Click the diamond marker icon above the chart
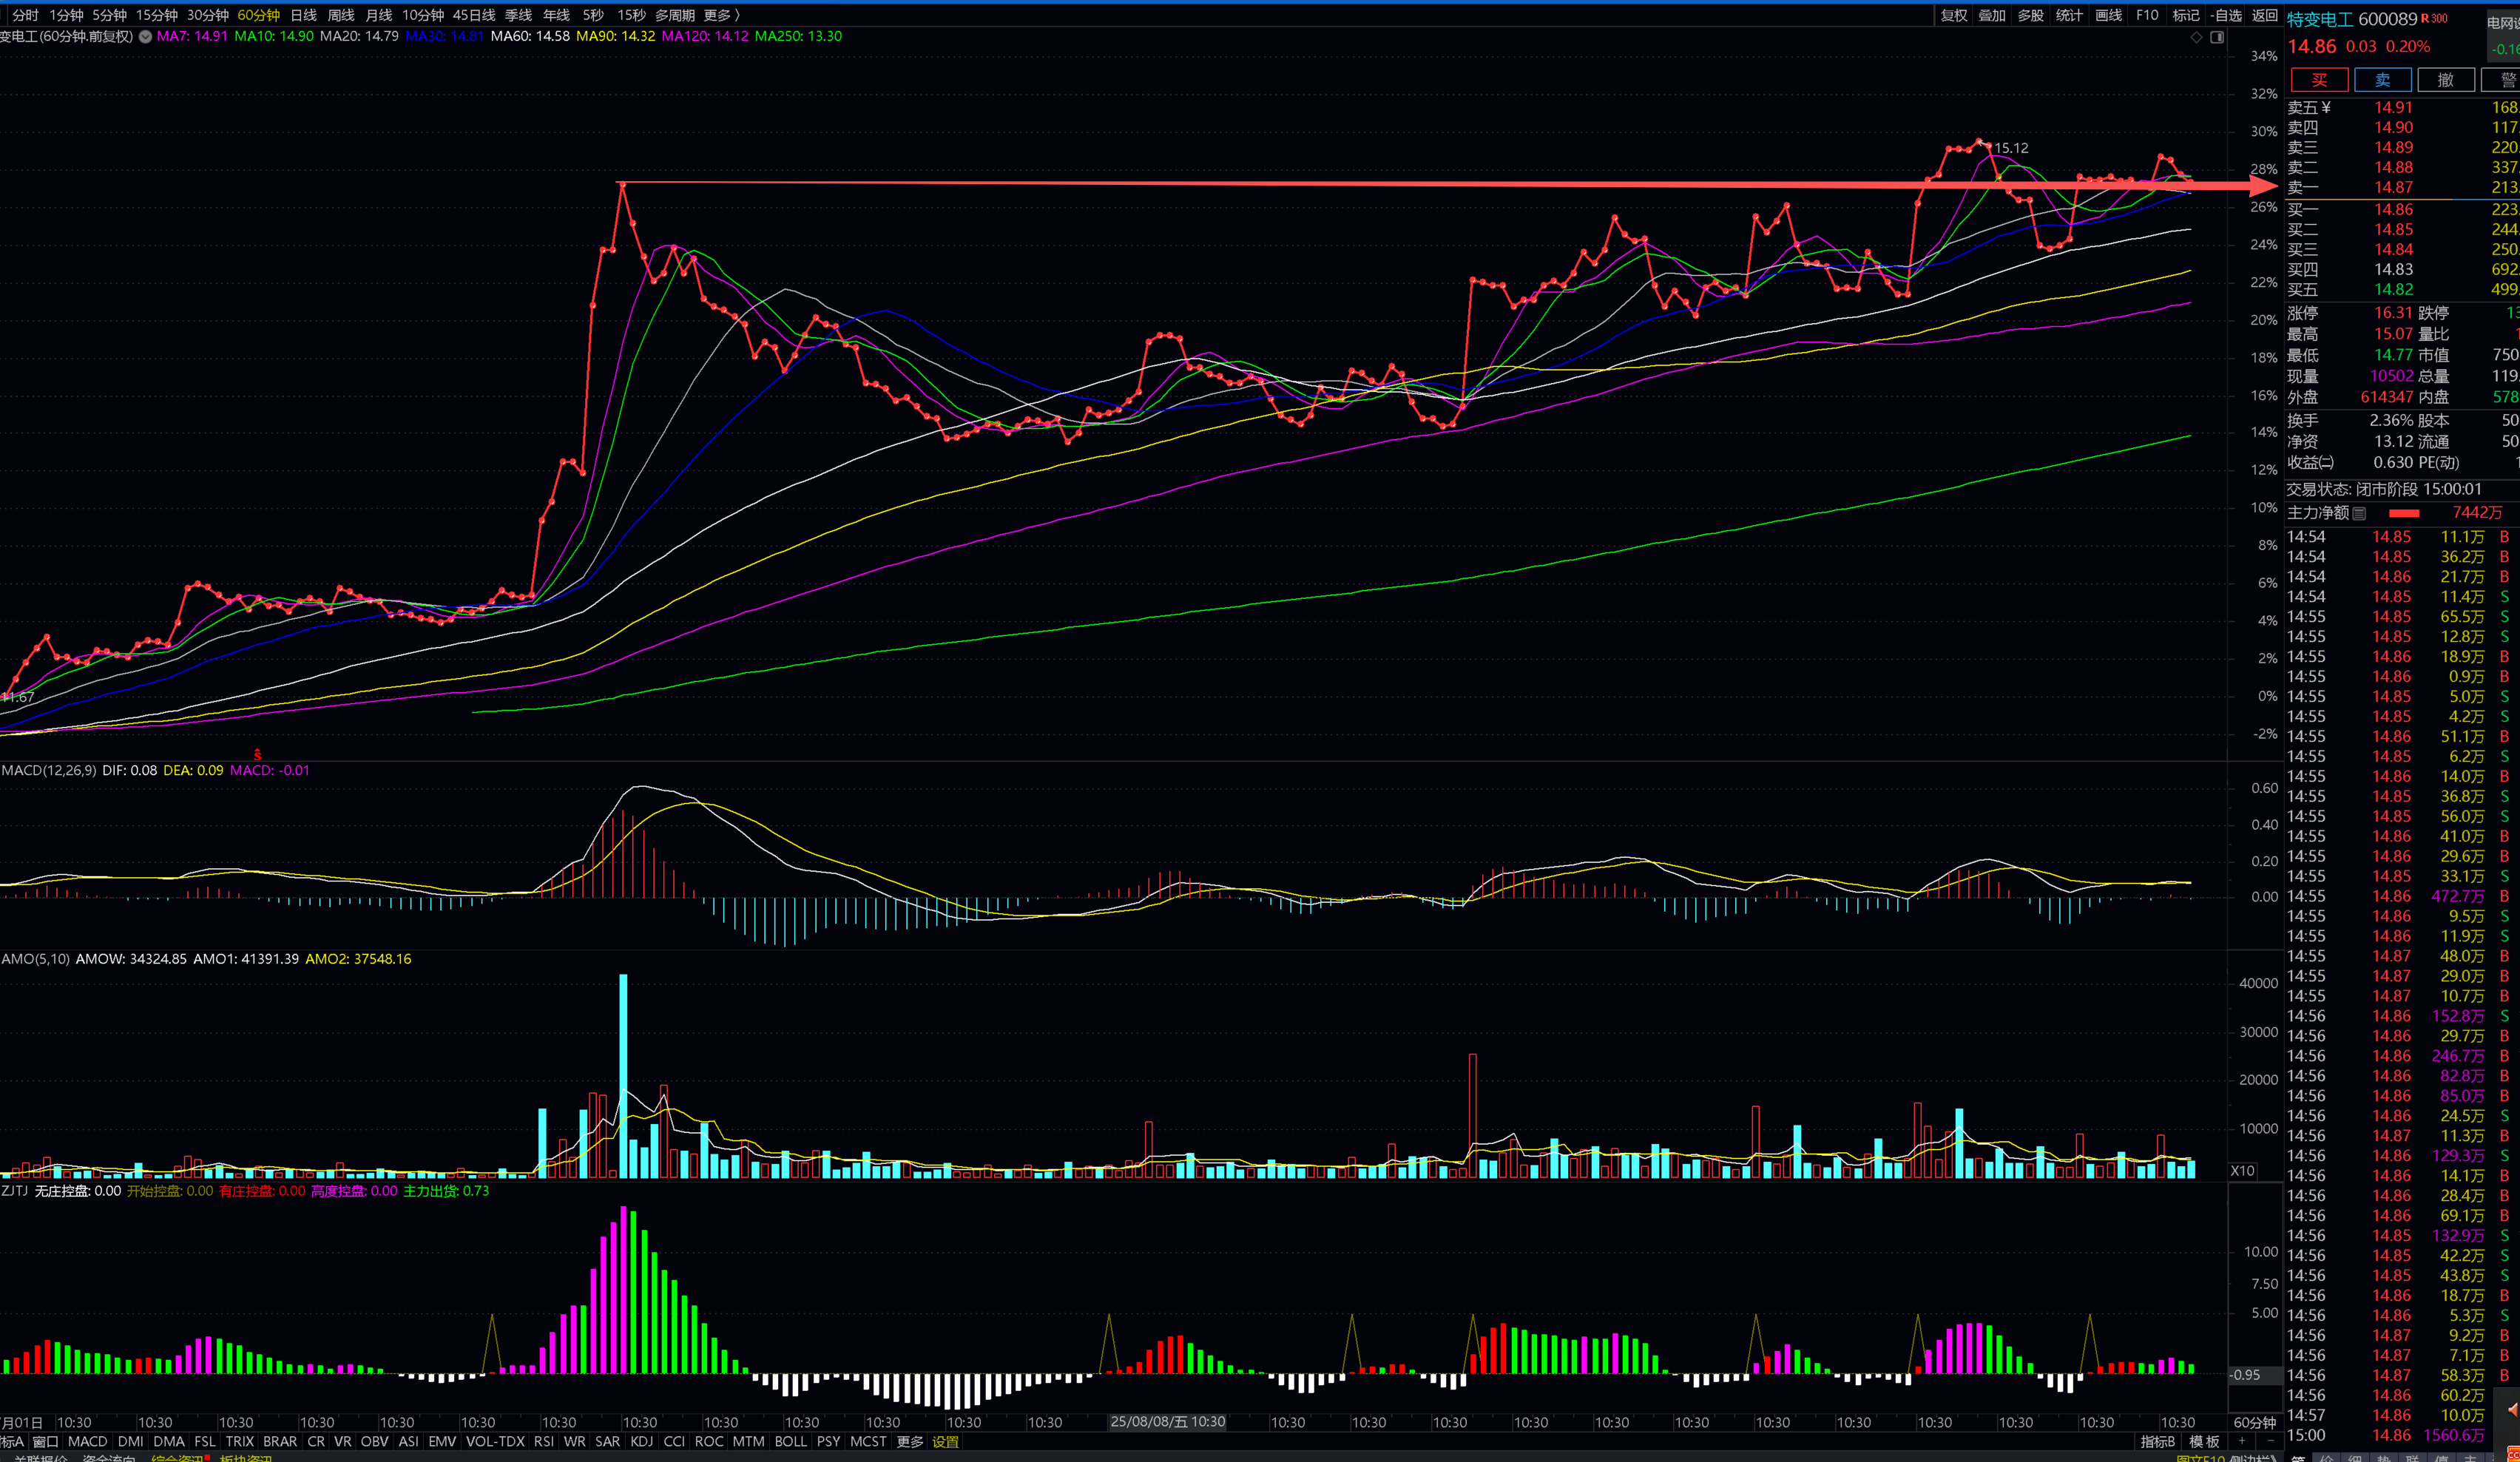The height and width of the screenshot is (1462, 2520). point(2196,37)
